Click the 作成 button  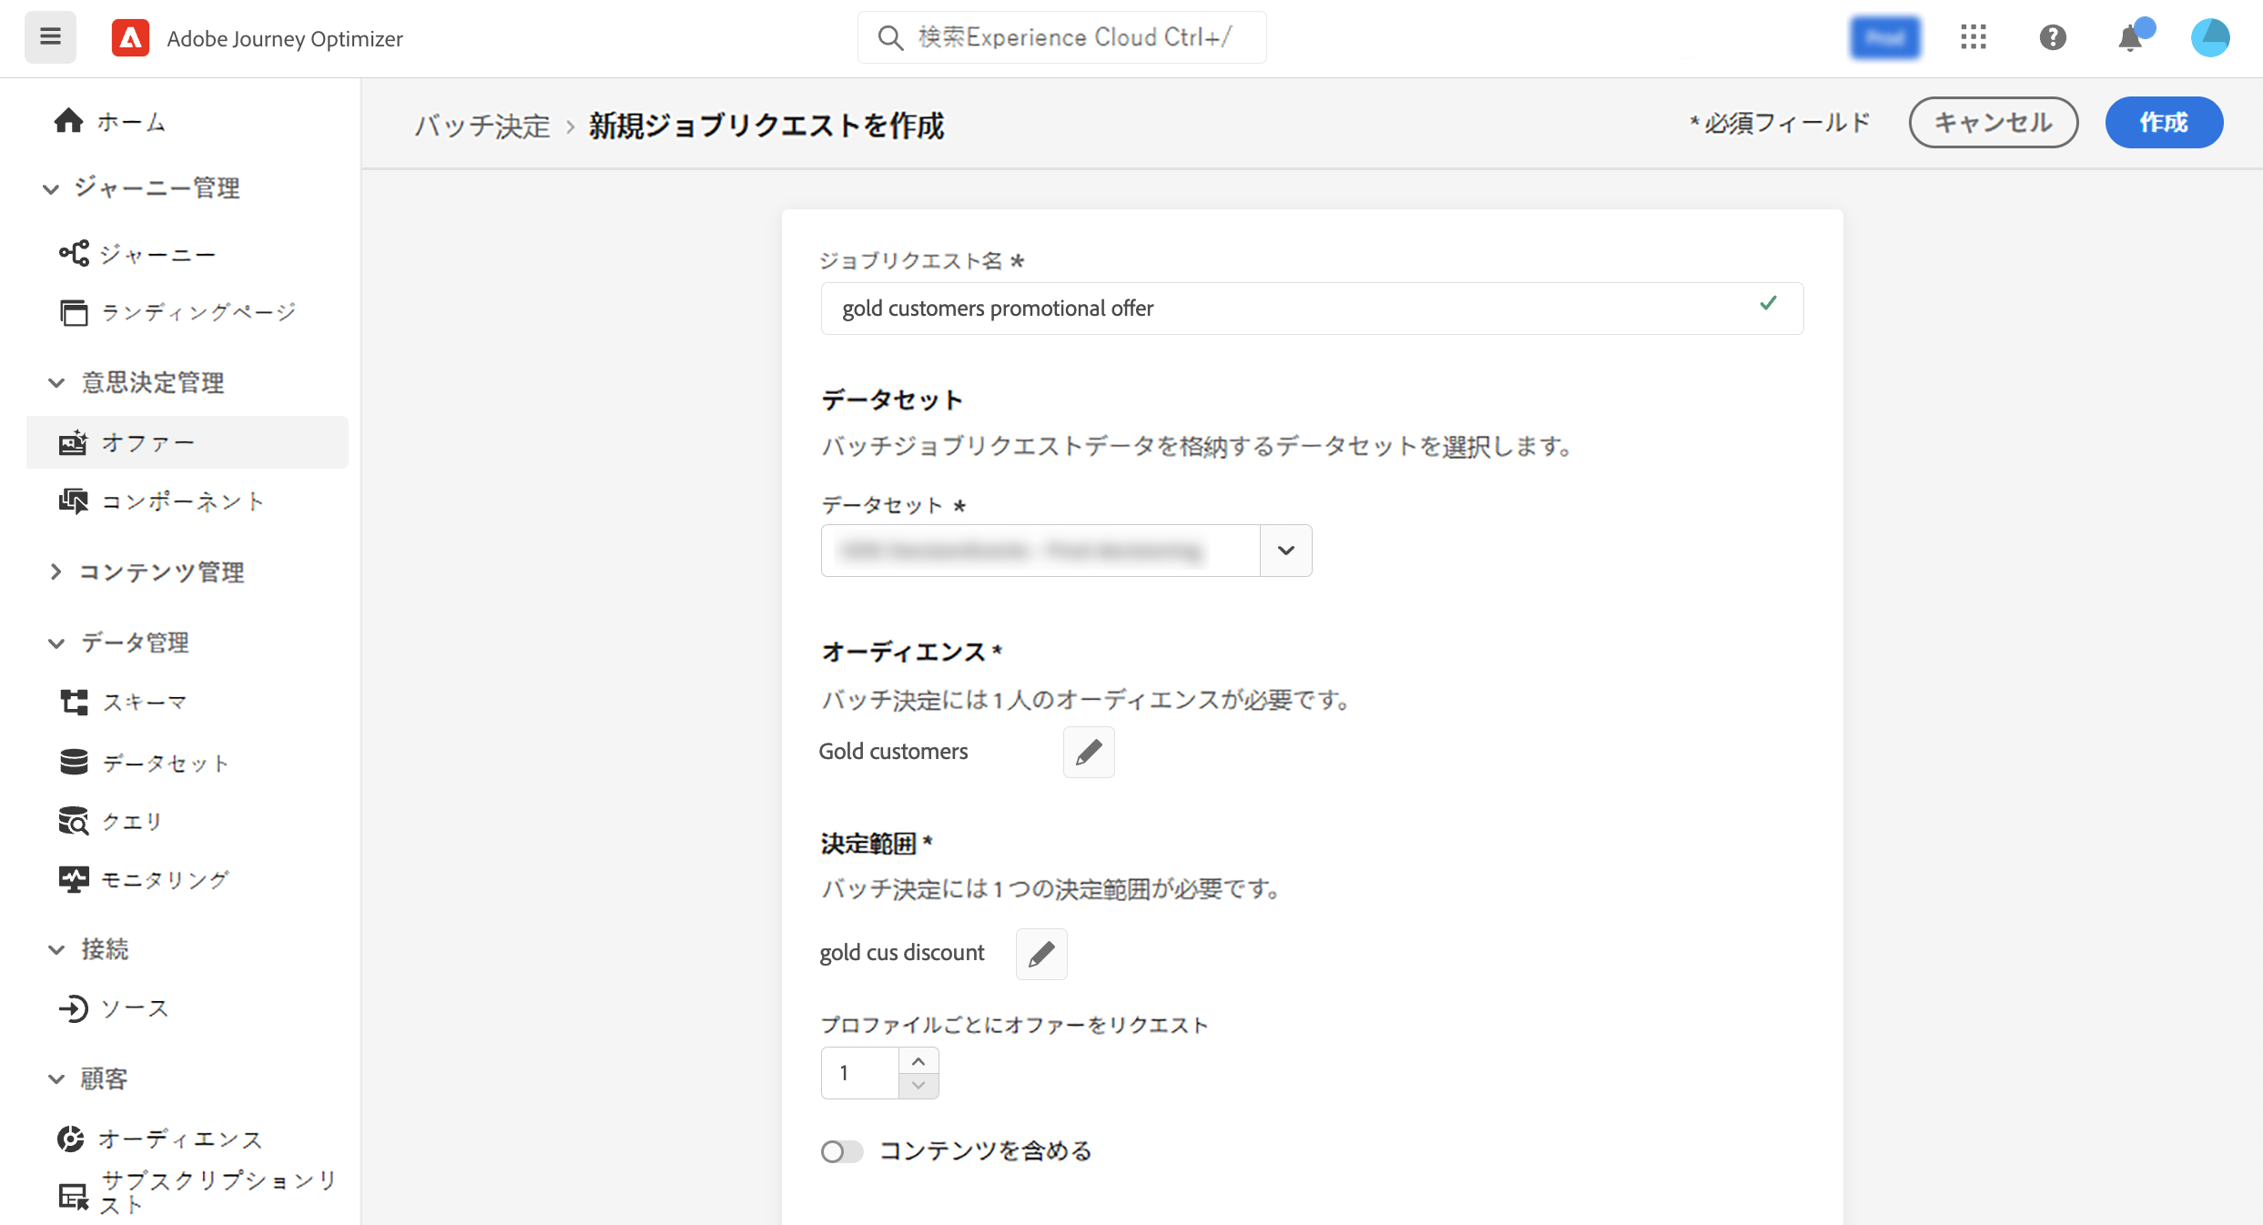point(2163,122)
